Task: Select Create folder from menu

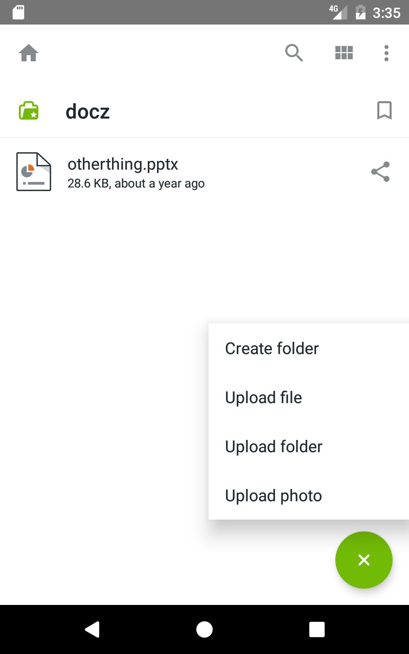Action: 272,348
